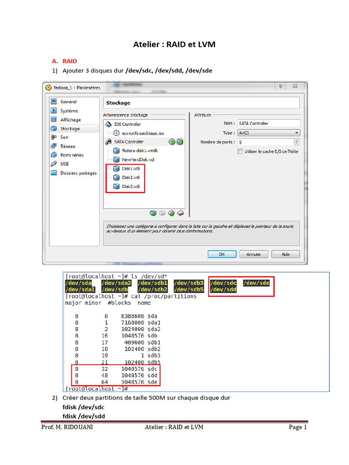Viewport: 349px width, 465px height.
Task: Click /dev/sde in the ls terminal output
Action: [256, 283]
